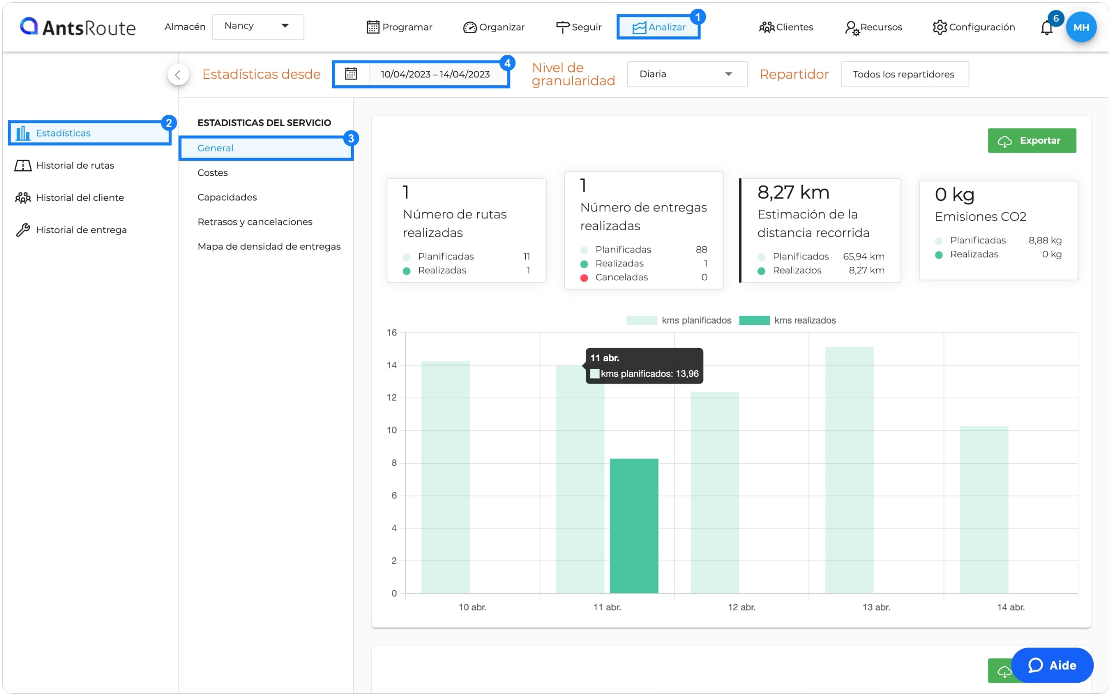Toggle the kms realizados legend swatch
The image size is (1111, 696).
754,320
